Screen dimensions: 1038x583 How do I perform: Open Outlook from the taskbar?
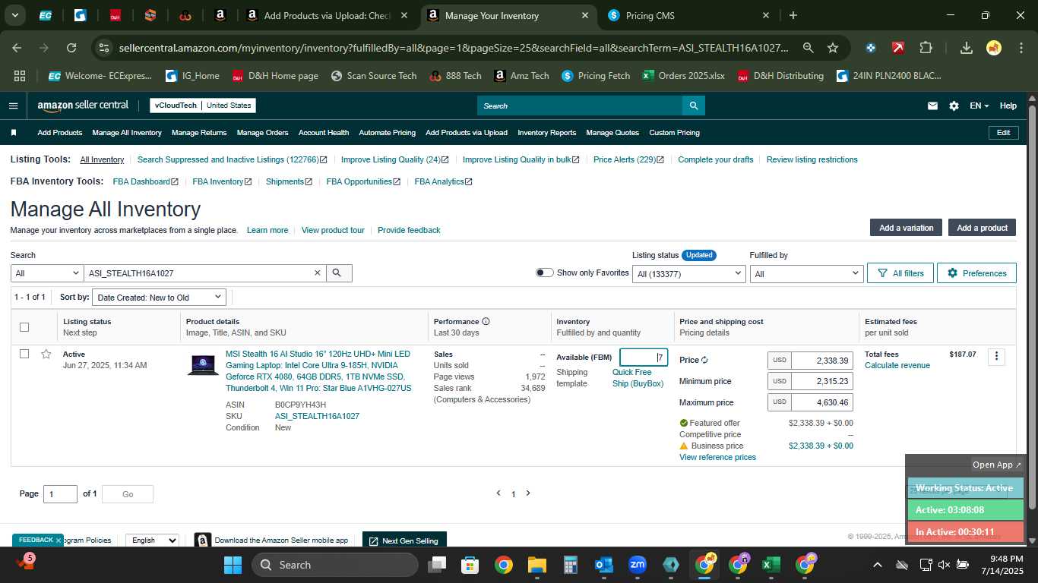point(604,565)
